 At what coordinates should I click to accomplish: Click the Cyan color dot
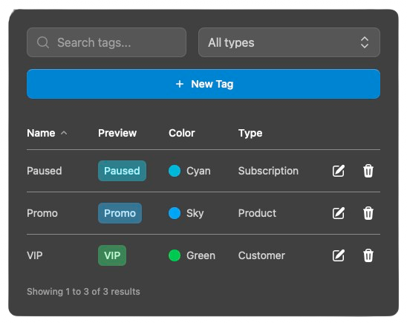coord(175,171)
